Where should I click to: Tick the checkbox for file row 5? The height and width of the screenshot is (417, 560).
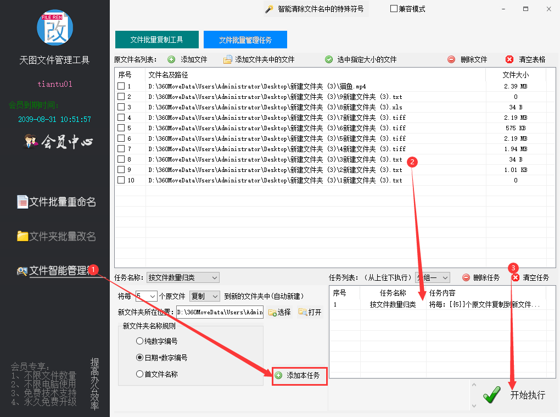pos(121,128)
